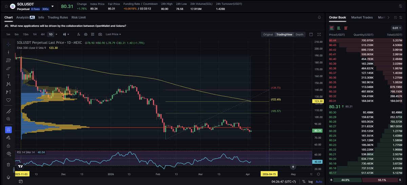Toggle percent scale on price axis
The height and width of the screenshot is (185, 407).
(x=304, y=182)
